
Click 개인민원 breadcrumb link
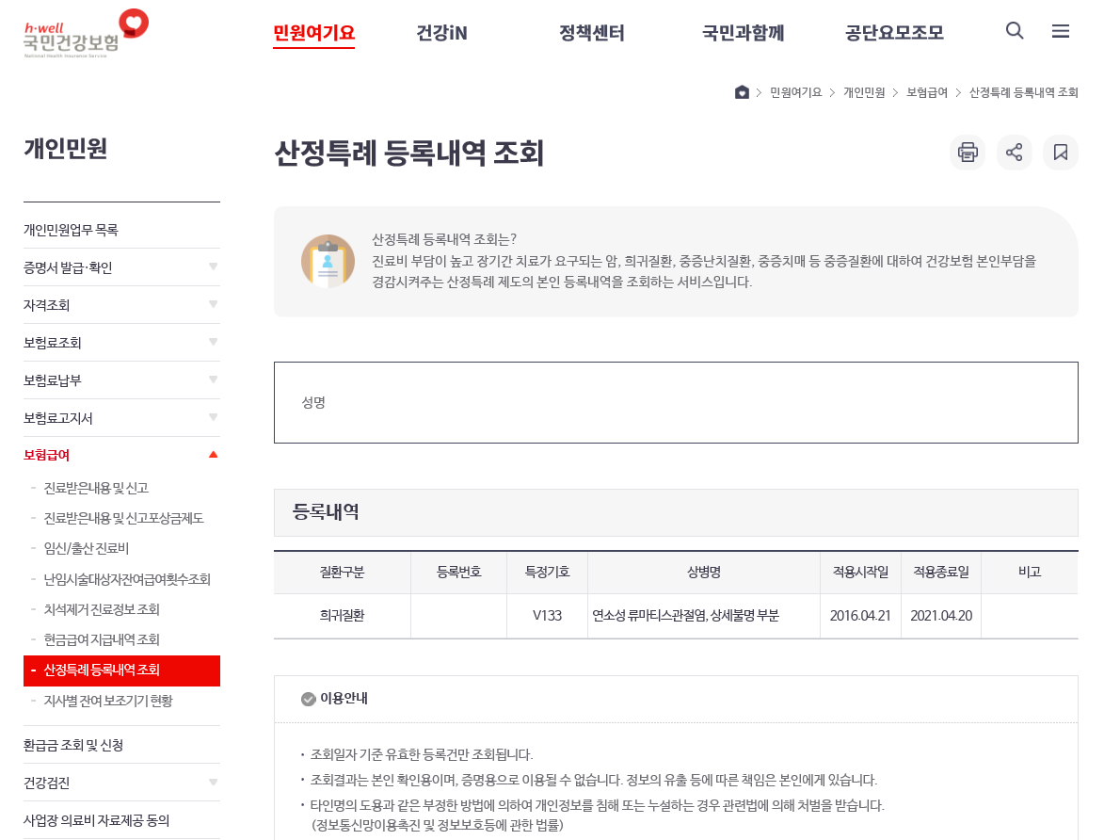pyautogui.click(x=864, y=92)
